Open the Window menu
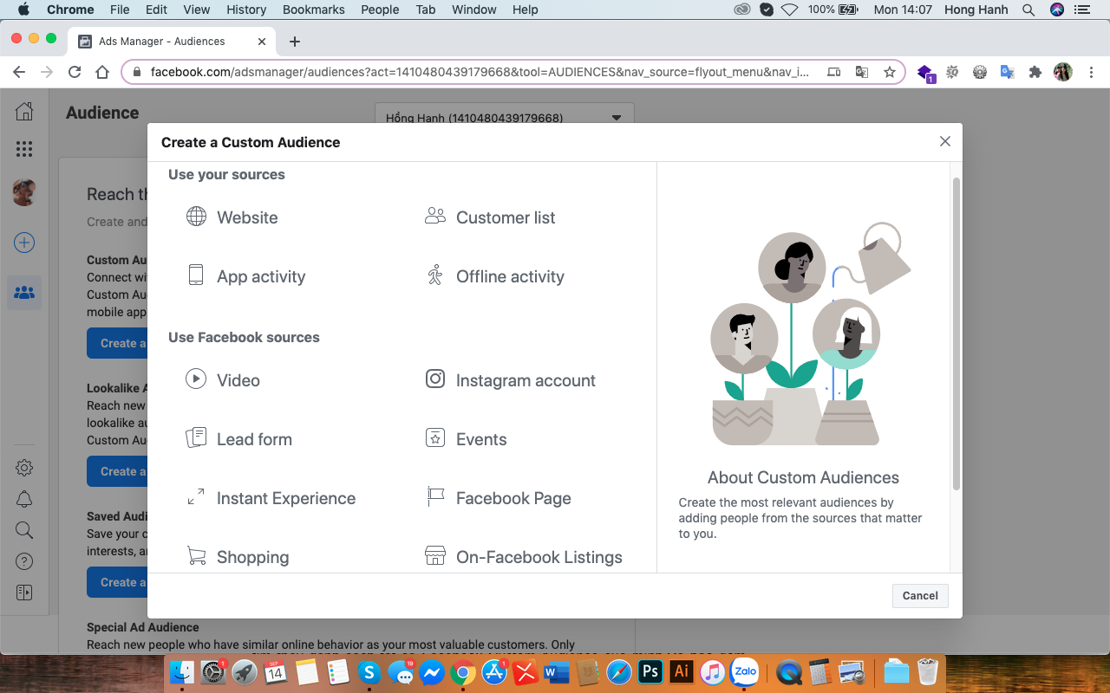The image size is (1110, 693). pyautogui.click(x=474, y=10)
